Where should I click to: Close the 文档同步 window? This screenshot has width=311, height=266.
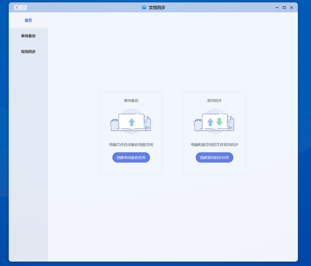coord(292,8)
